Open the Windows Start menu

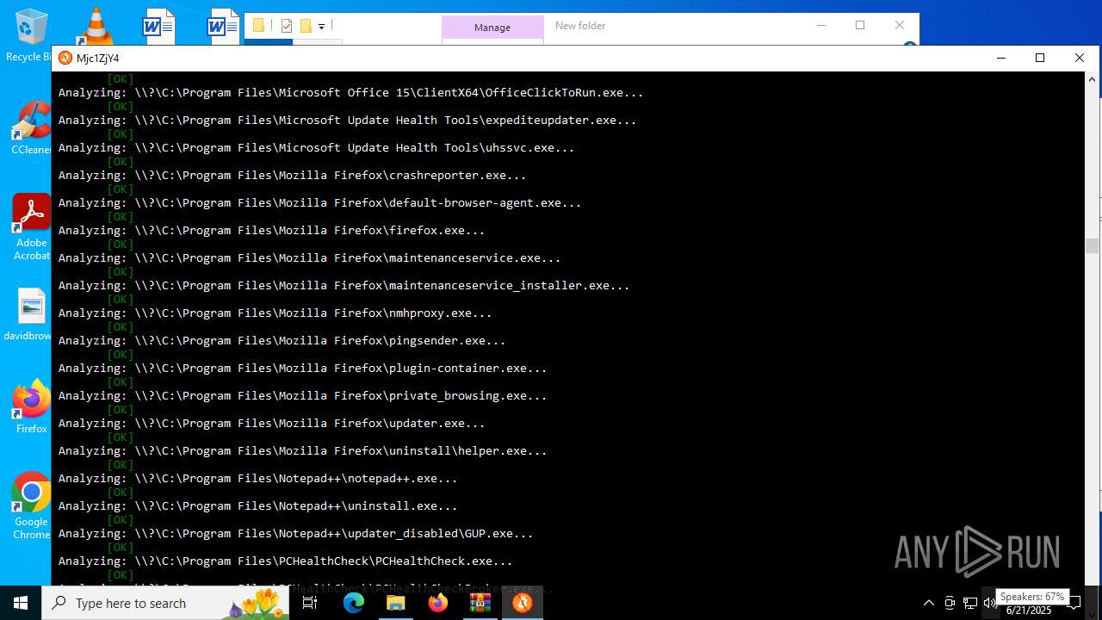(21, 603)
